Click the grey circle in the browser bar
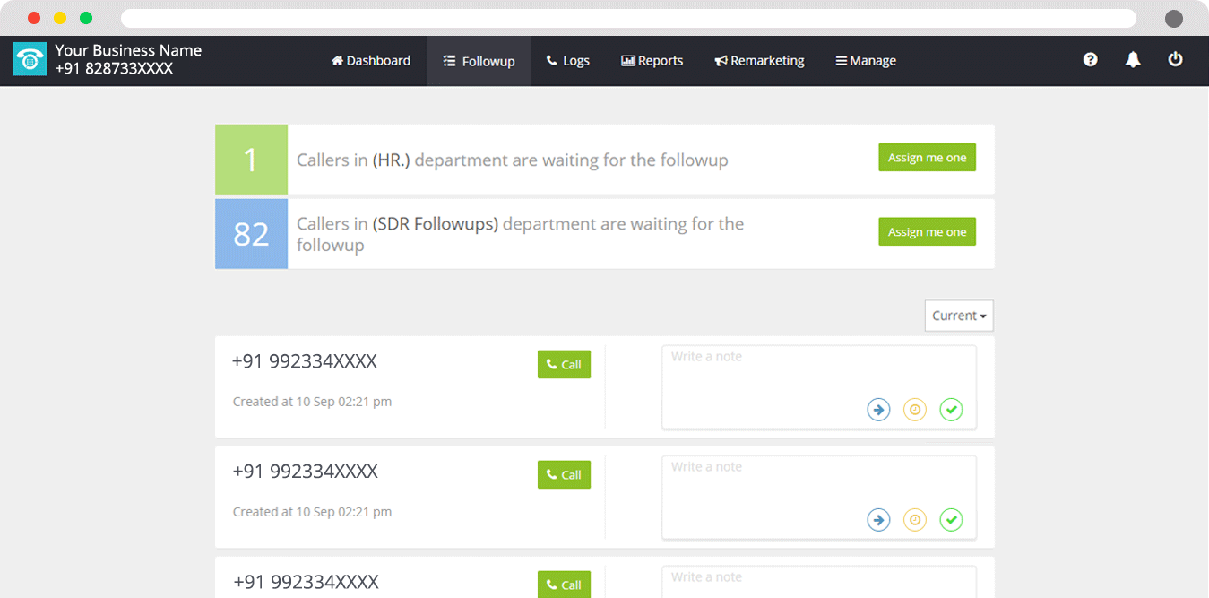1209x598 pixels. (1174, 19)
